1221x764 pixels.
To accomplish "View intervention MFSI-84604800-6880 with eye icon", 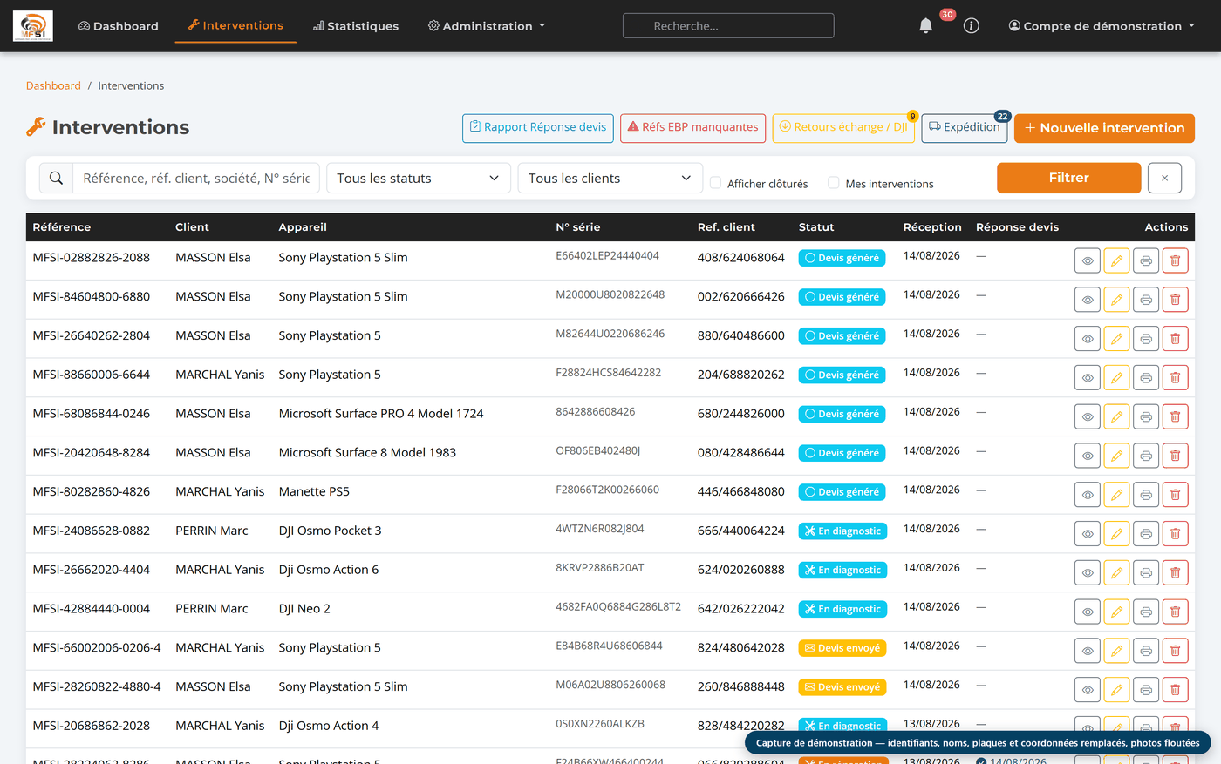I will click(1088, 300).
